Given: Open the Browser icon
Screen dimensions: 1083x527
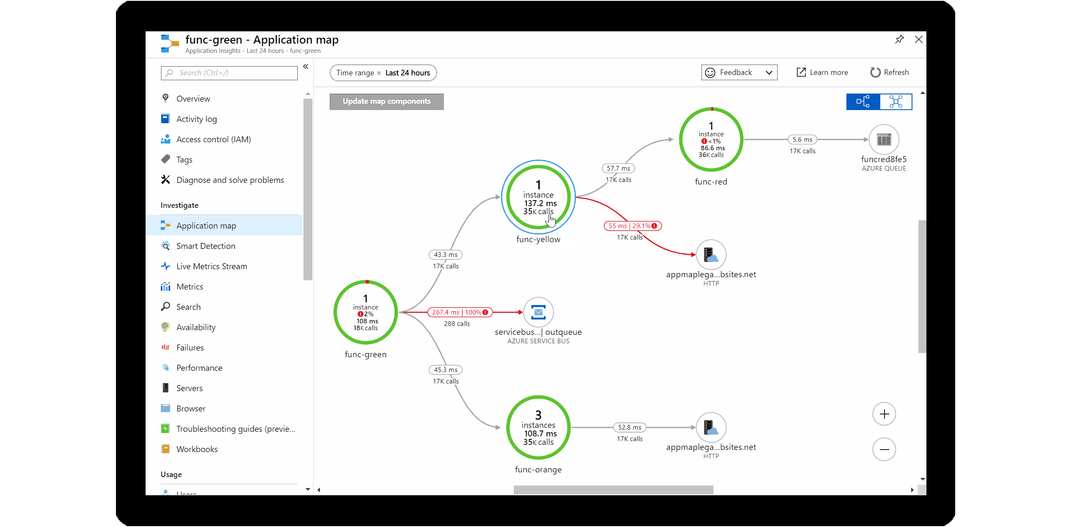Looking at the screenshot, I should tap(165, 408).
